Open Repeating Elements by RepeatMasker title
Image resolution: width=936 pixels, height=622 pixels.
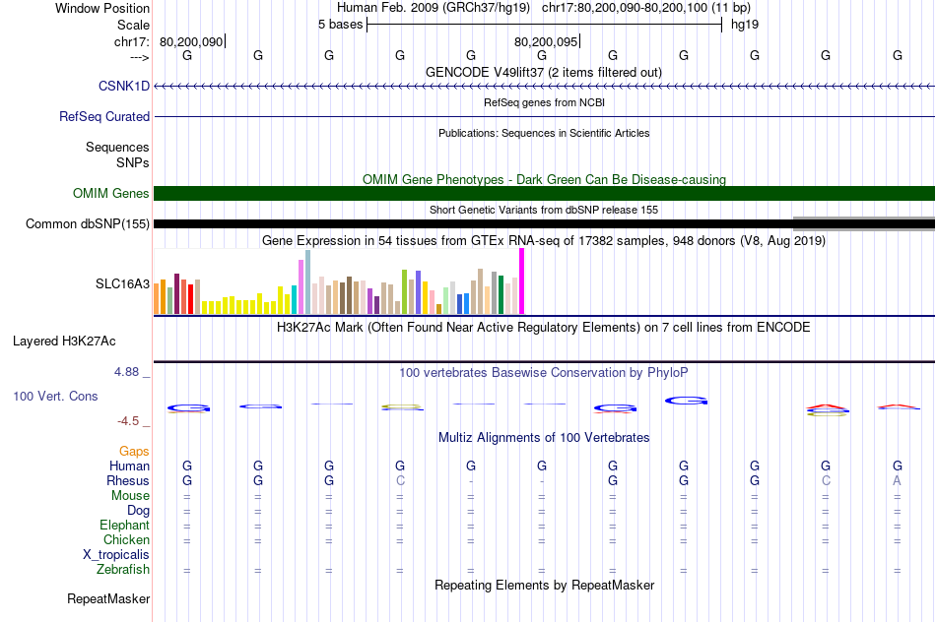coord(545,586)
